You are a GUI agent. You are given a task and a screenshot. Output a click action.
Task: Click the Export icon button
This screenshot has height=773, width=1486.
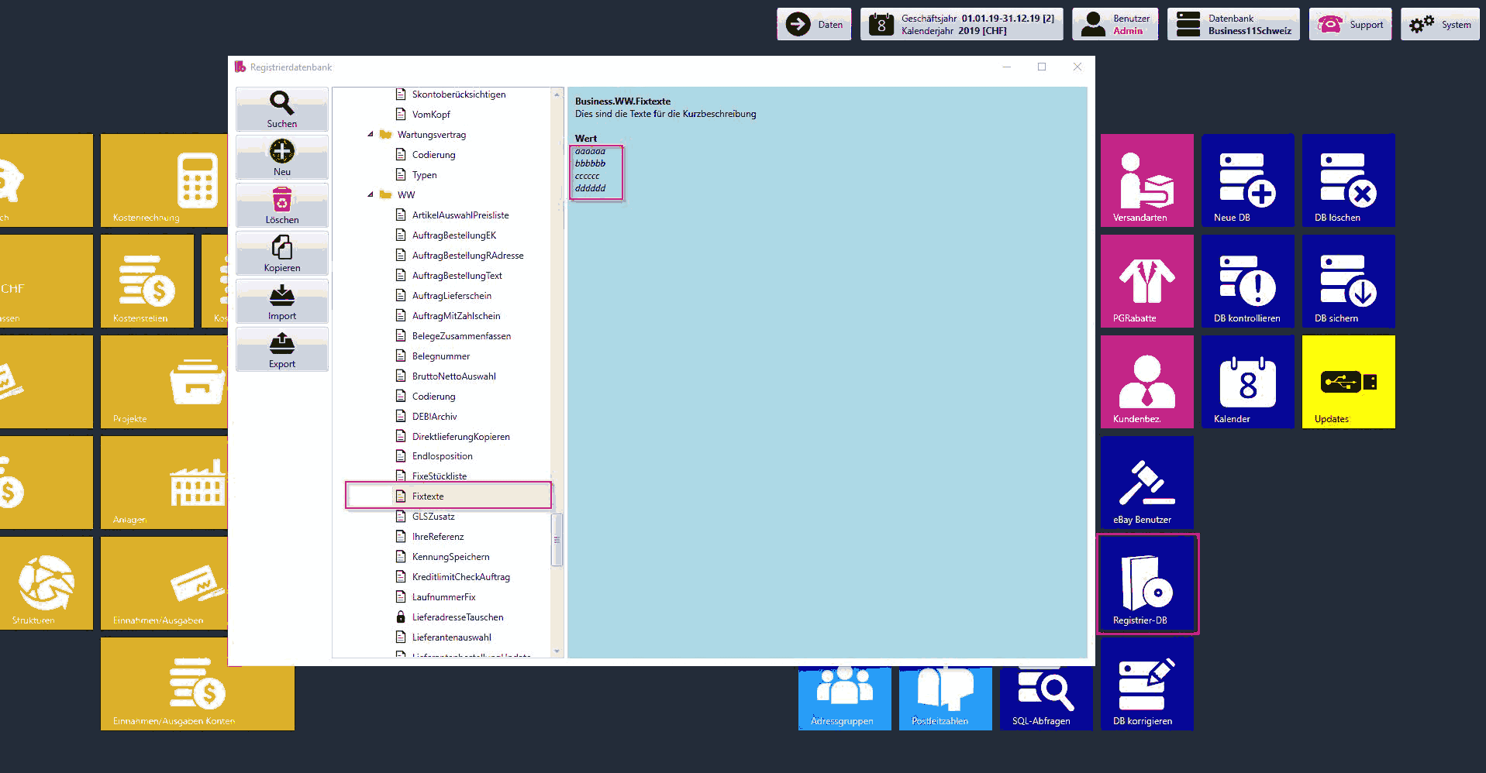point(281,349)
